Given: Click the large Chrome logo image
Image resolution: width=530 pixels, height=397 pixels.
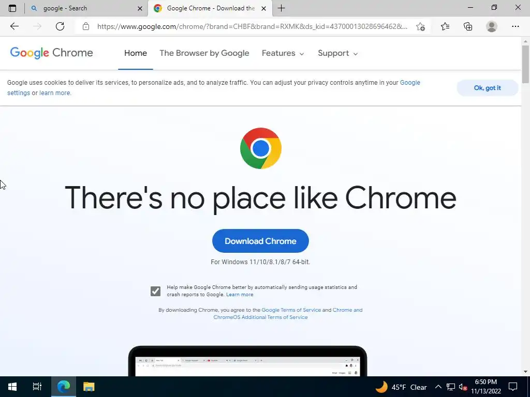Looking at the screenshot, I should 261,148.
